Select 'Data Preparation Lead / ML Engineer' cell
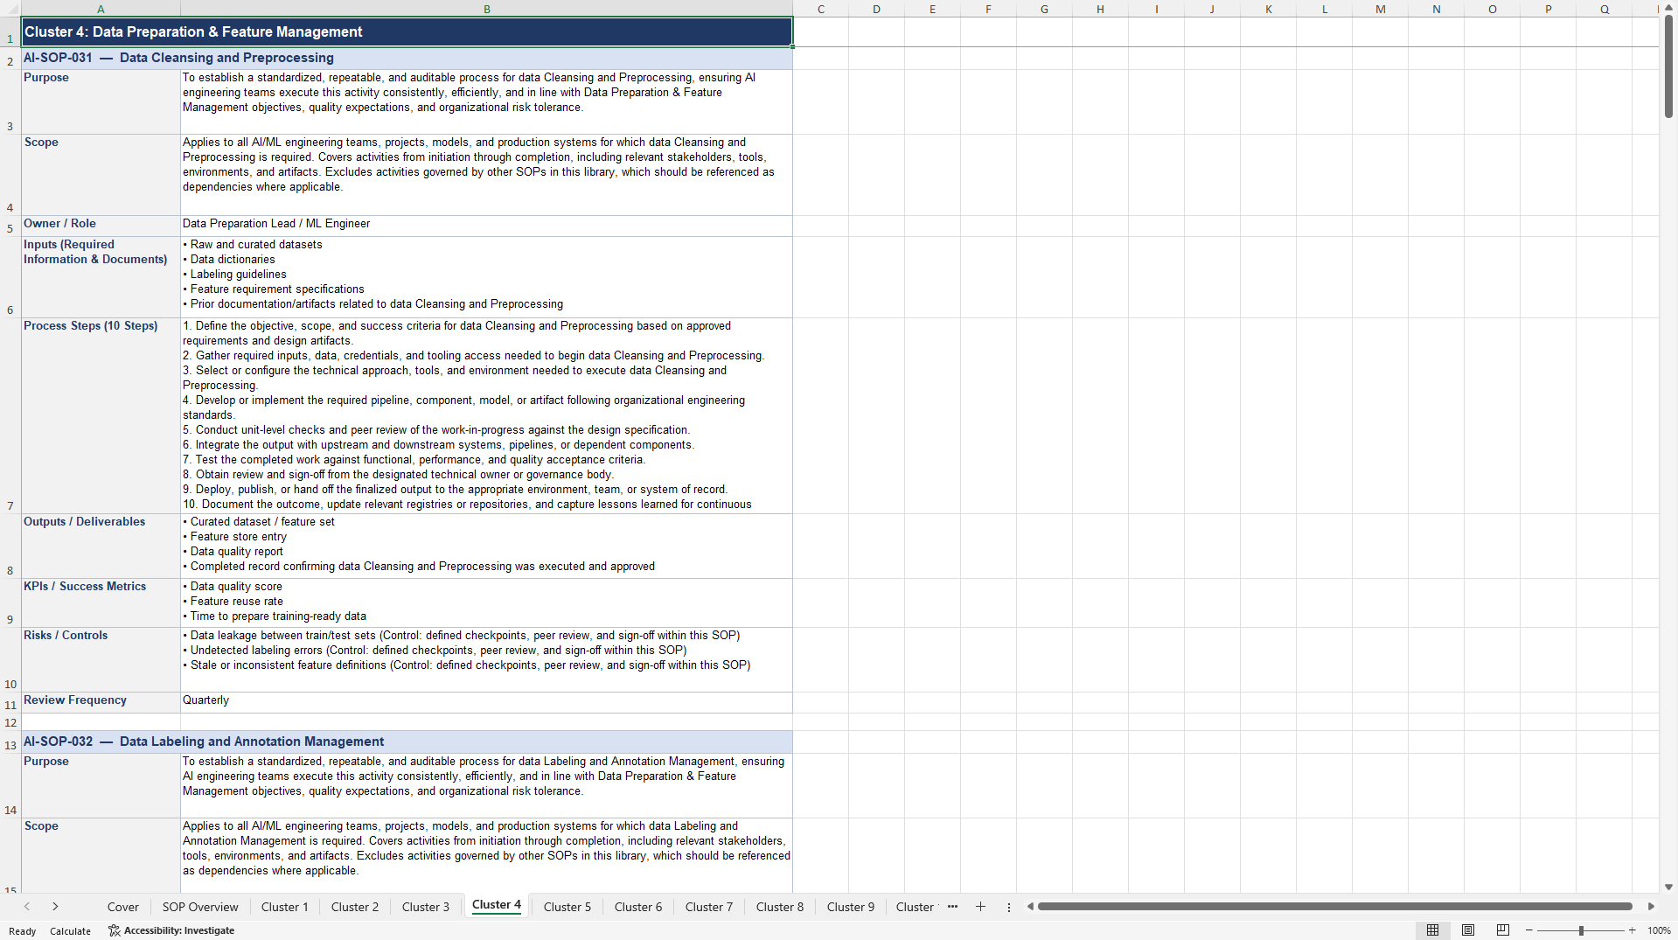 (x=486, y=226)
